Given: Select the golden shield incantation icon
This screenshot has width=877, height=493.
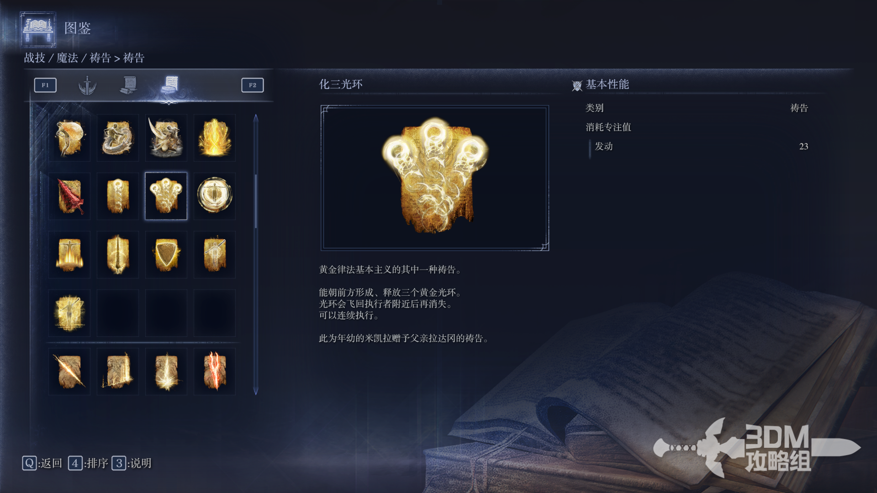Looking at the screenshot, I should tap(166, 255).
